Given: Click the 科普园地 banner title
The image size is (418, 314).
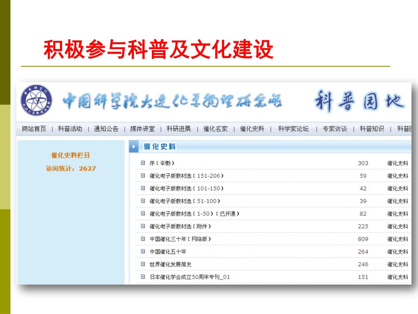Looking at the screenshot, I should 360,101.
